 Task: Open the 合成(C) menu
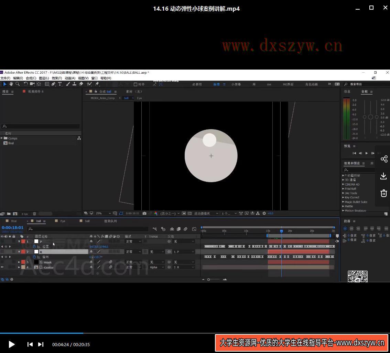(31, 78)
